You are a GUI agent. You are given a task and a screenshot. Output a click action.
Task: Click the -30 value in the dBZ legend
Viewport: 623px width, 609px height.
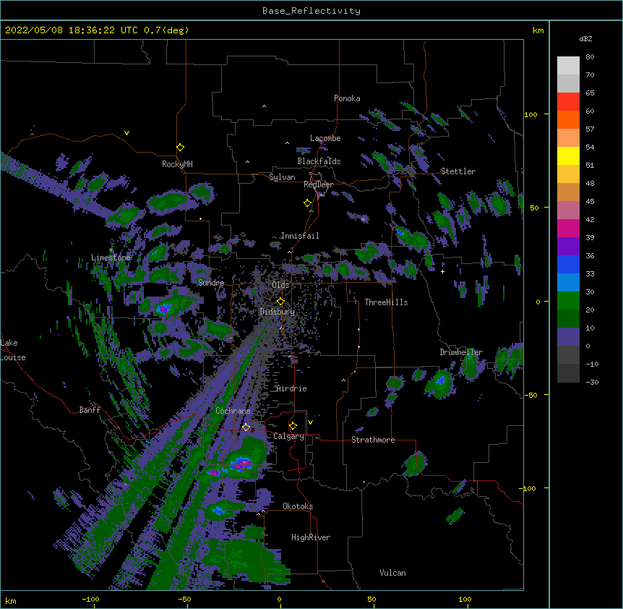592,383
